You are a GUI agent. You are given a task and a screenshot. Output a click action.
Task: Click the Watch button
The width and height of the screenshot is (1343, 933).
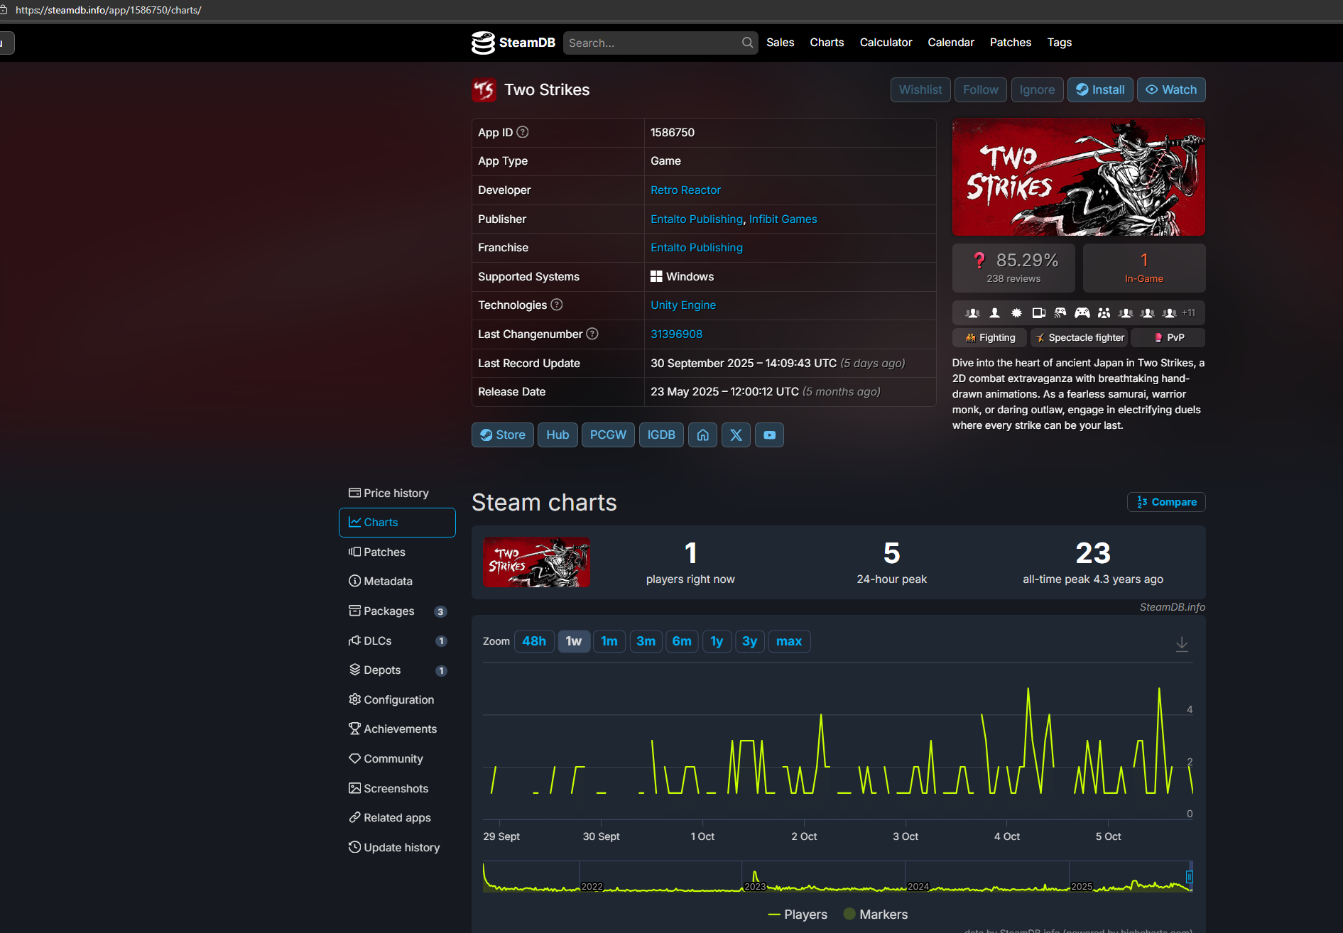pyautogui.click(x=1171, y=89)
